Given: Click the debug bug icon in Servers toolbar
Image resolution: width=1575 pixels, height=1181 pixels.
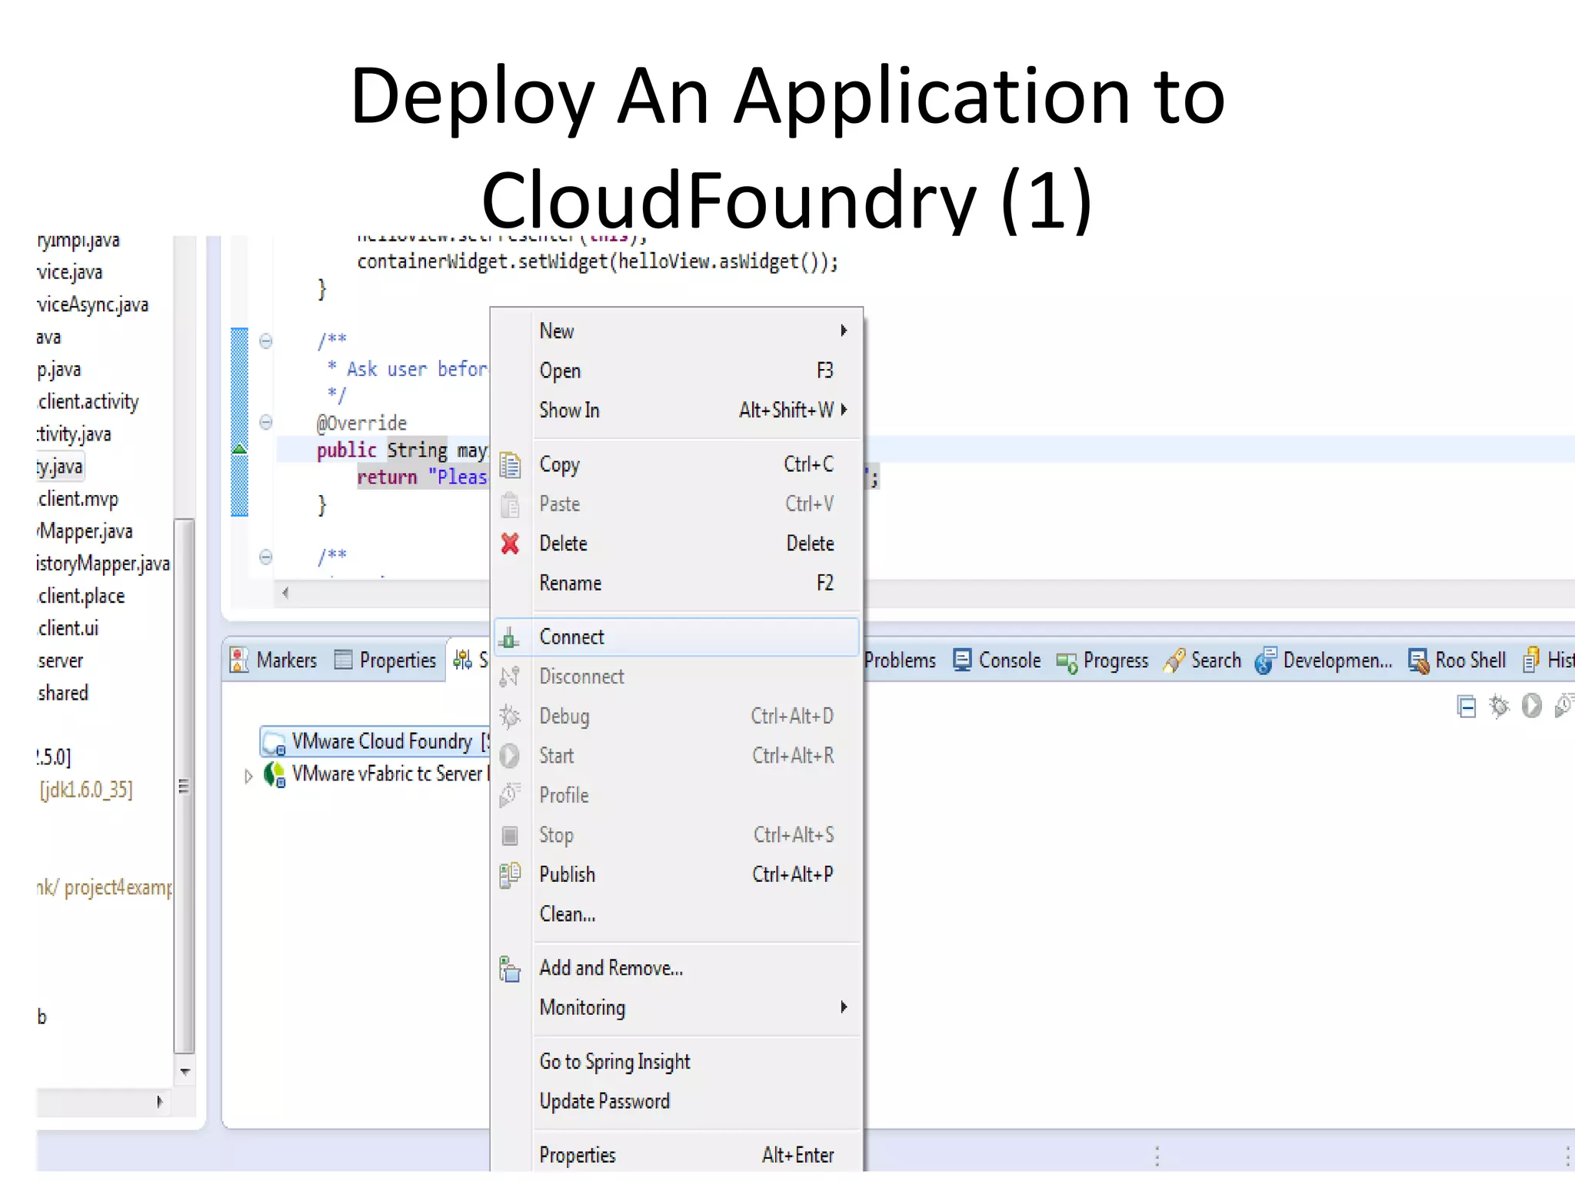Looking at the screenshot, I should [x=1499, y=706].
